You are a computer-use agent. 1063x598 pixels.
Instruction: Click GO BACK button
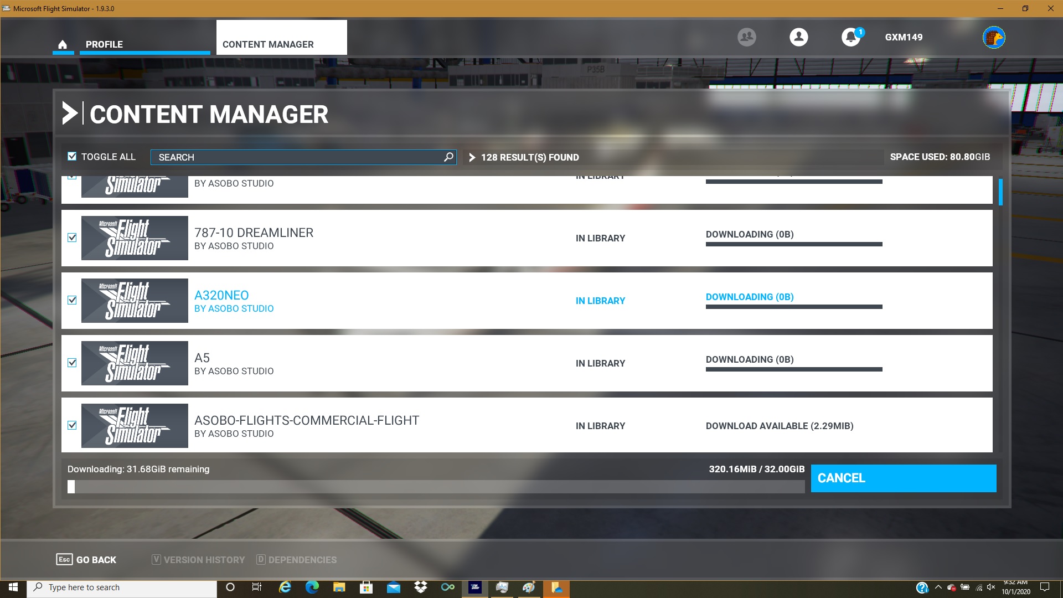pos(86,560)
